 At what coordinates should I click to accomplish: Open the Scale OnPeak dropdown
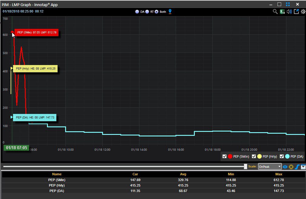pos(270,166)
